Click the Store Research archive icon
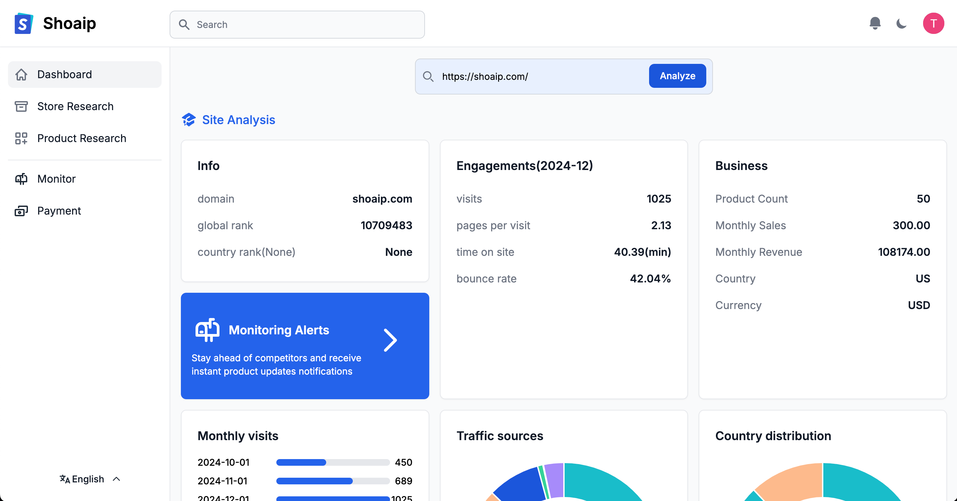This screenshot has height=501, width=957. click(x=21, y=106)
